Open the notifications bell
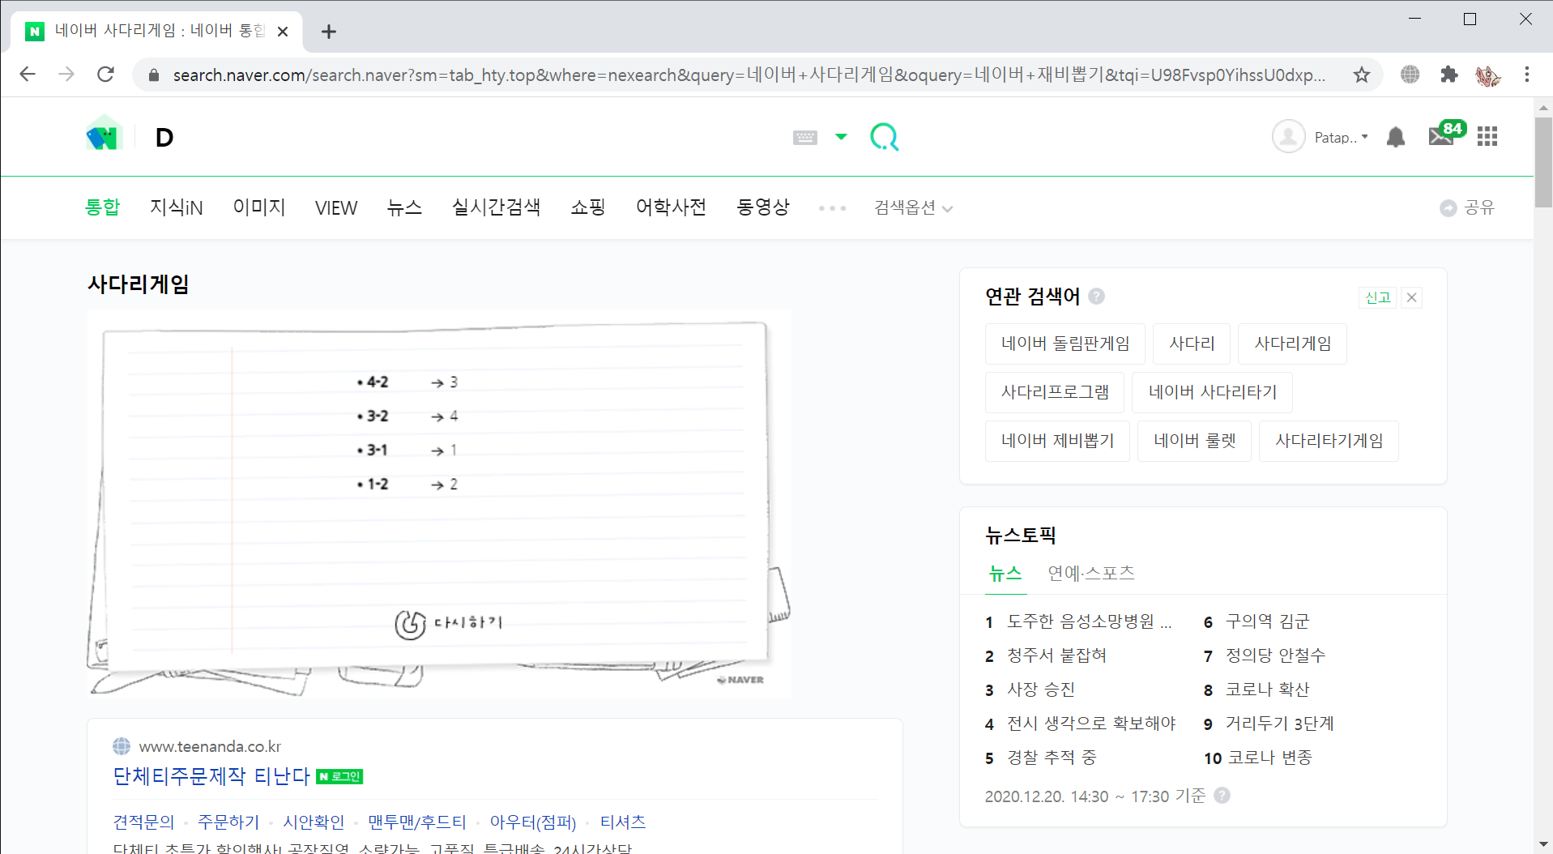The width and height of the screenshot is (1553, 854). [x=1395, y=137]
